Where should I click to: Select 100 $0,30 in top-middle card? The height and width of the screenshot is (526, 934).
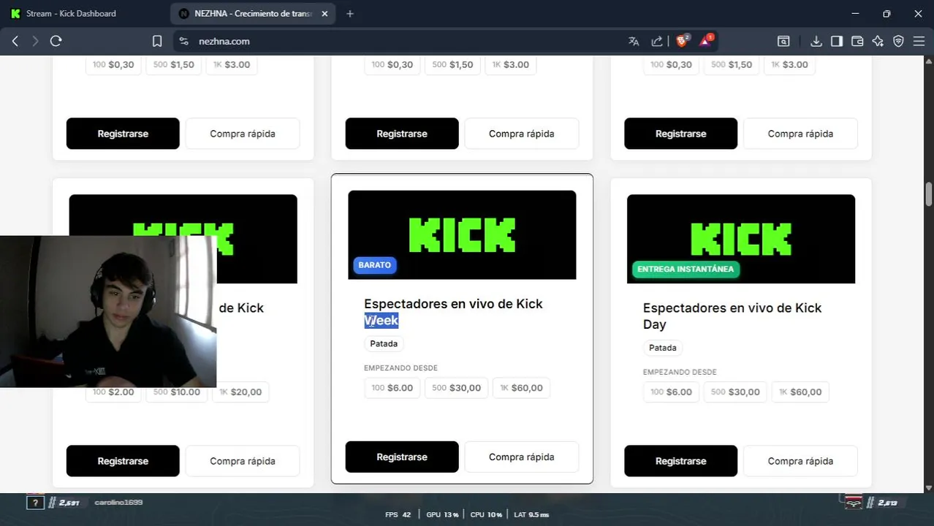pyautogui.click(x=392, y=64)
